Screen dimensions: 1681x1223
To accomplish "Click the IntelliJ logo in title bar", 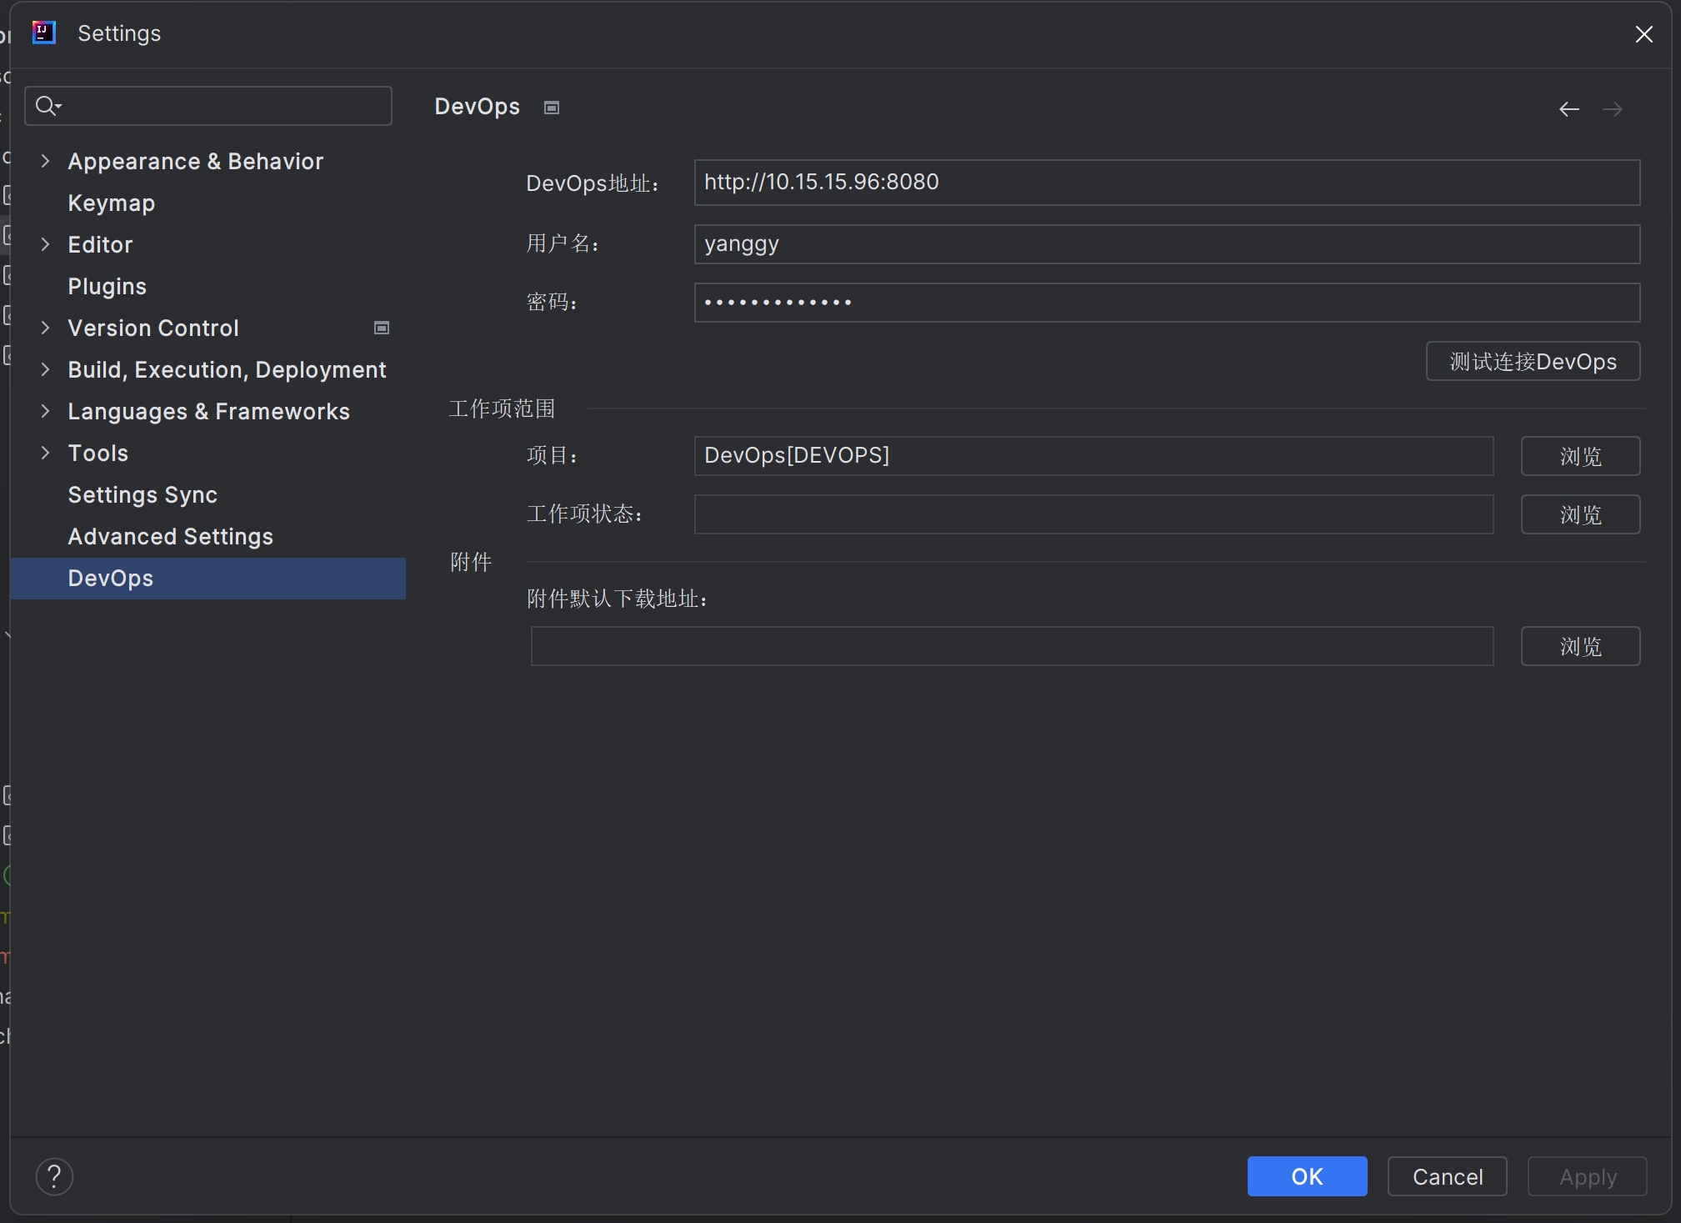I will tap(43, 33).
